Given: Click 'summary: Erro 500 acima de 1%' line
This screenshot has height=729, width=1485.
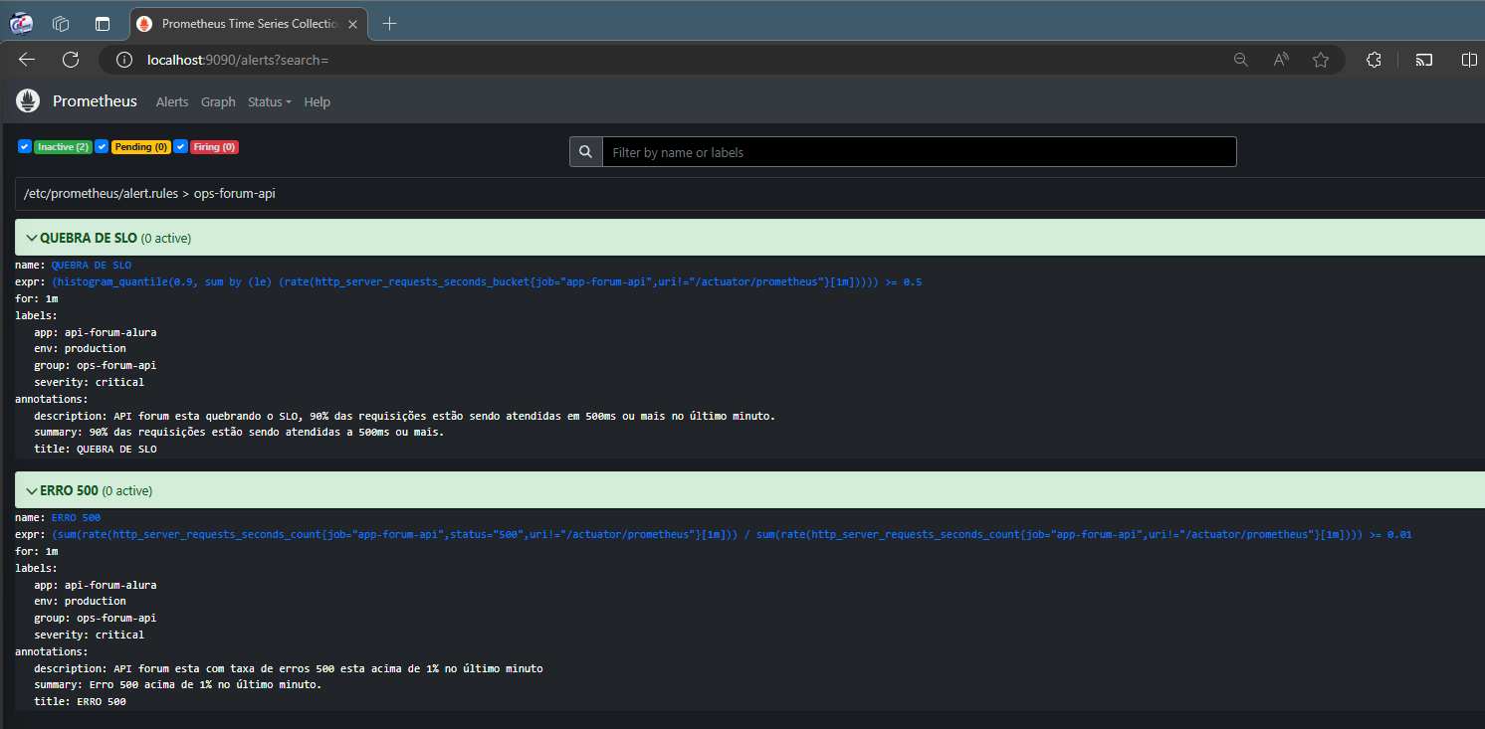Looking at the screenshot, I should point(178,685).
